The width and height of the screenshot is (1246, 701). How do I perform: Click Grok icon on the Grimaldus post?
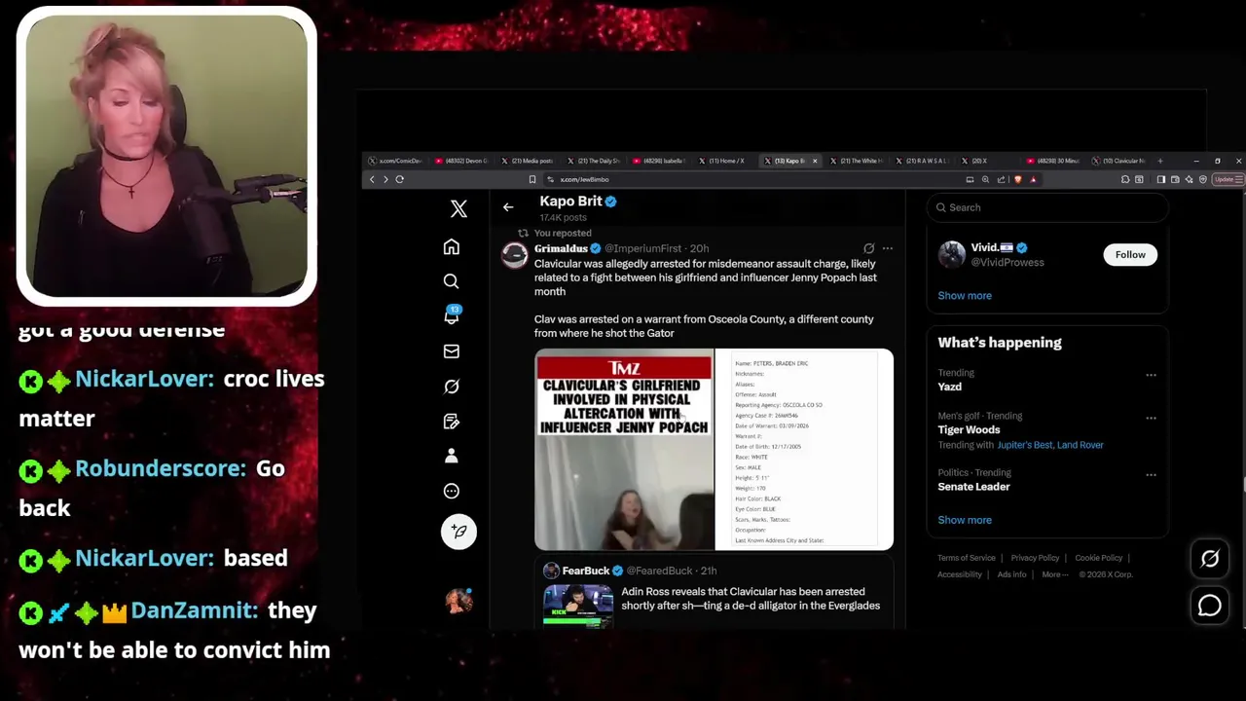(x=868, y=248)
